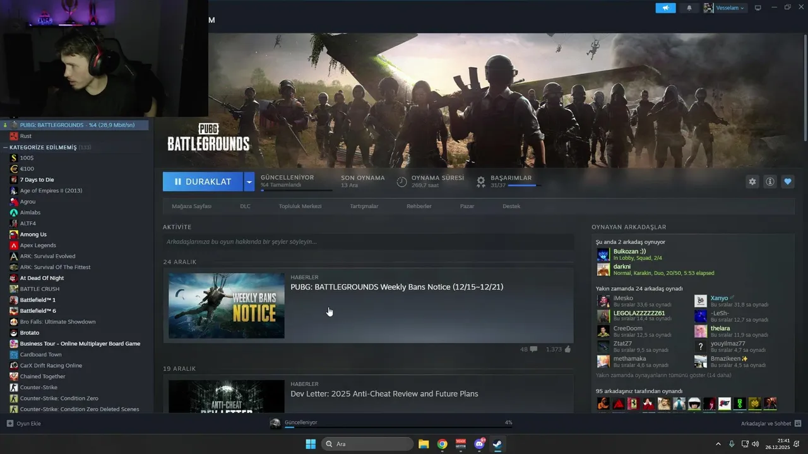This screenshot has height=454, width=808.
Task: Select Chained Together in library
Action: (x=42, y=376)
